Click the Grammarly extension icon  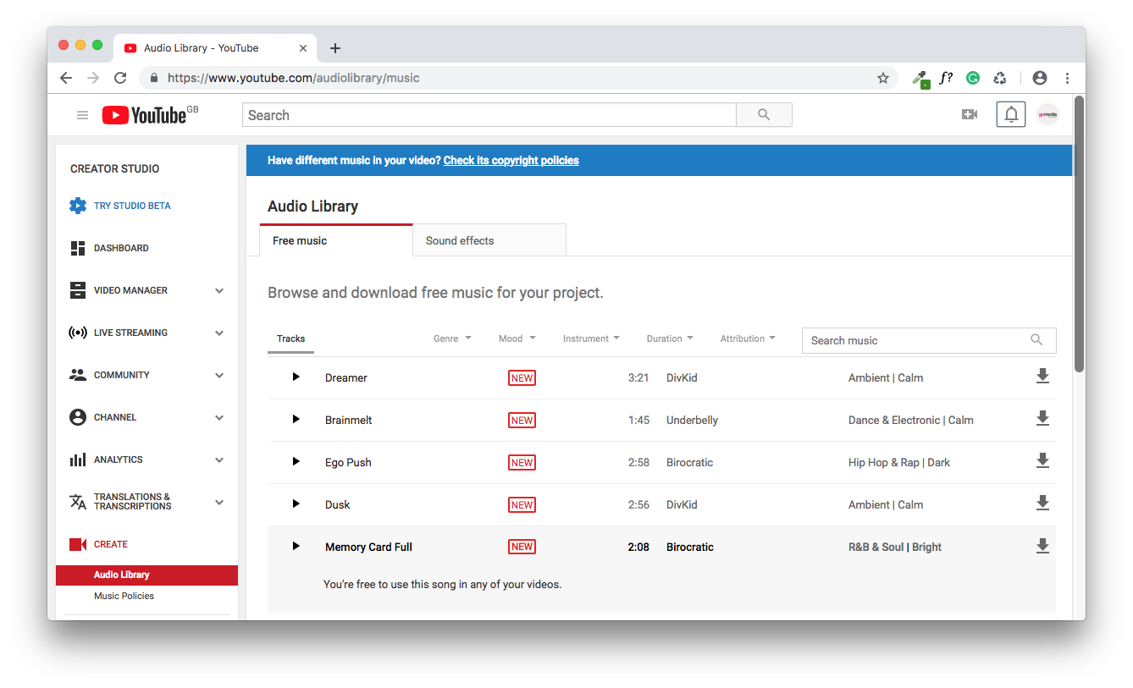pyautogui.click(x=973, y=78)
